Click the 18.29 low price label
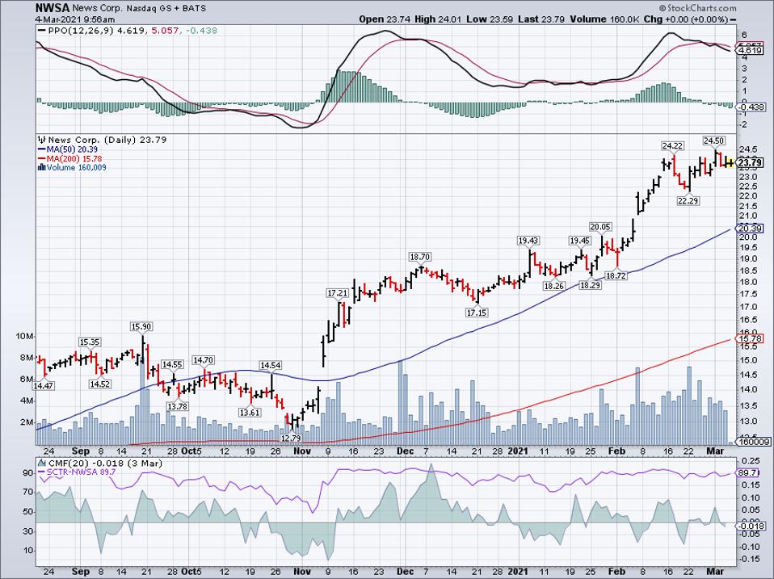Screen dimensions: 774x579 590,286
